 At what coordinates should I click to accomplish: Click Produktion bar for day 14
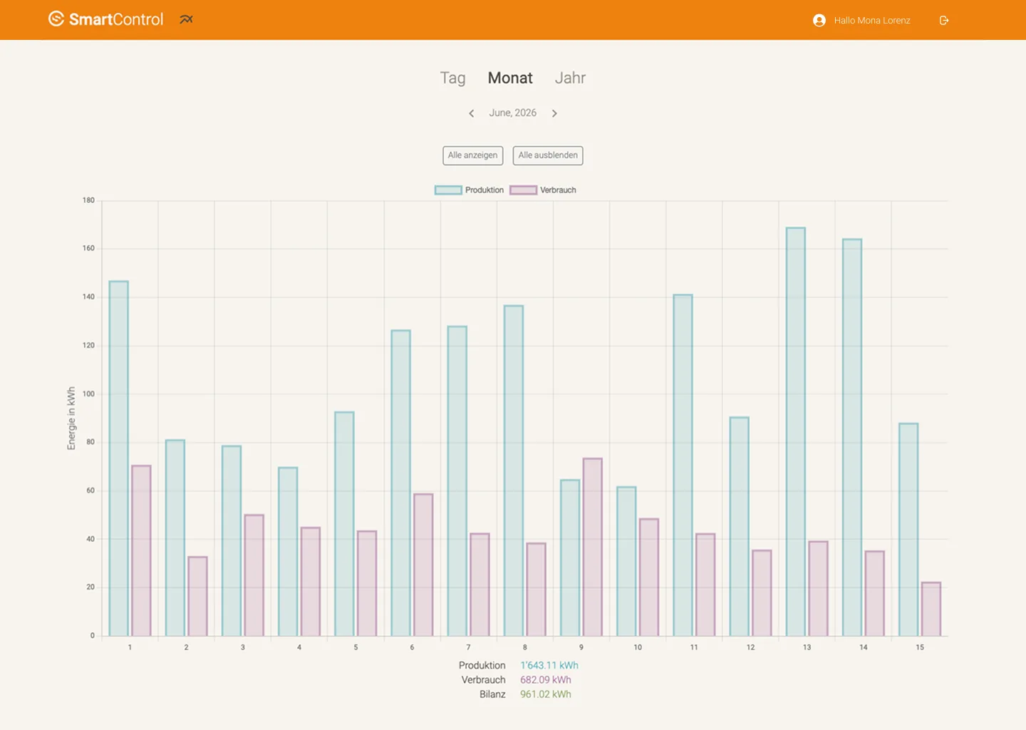click(x=852, y=438)
